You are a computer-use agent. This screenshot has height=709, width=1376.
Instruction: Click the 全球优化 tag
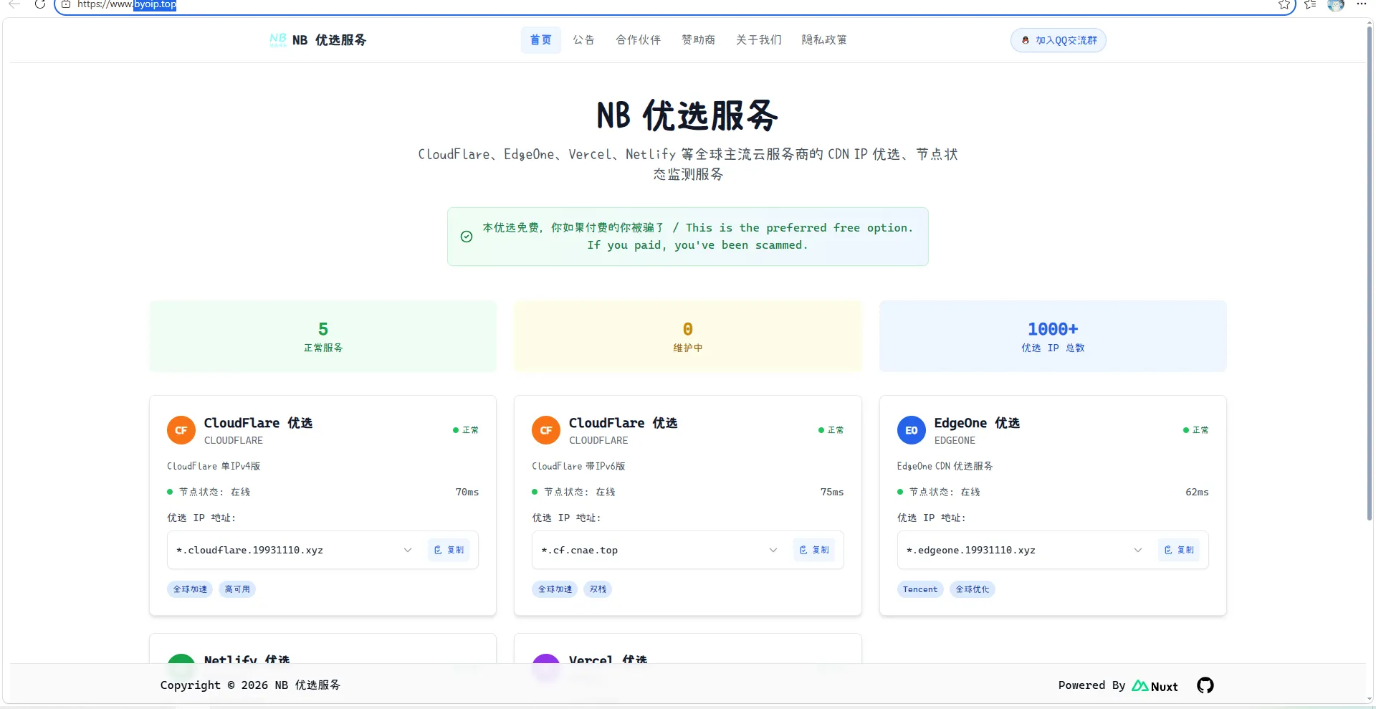click(973, 589)
